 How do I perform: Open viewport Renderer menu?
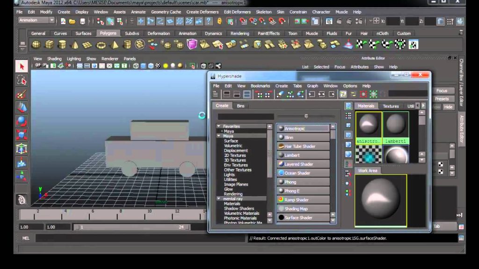tap(109, 58)
